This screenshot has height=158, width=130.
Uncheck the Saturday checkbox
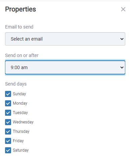[x=8, y=150]
